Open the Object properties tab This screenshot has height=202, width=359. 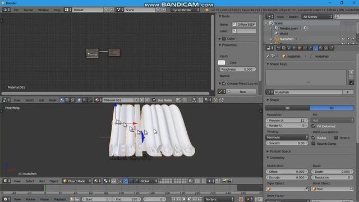(x=300, y=48)
